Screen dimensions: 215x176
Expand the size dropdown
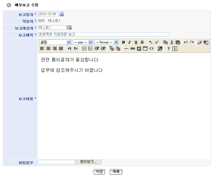[x=83, y=42]
